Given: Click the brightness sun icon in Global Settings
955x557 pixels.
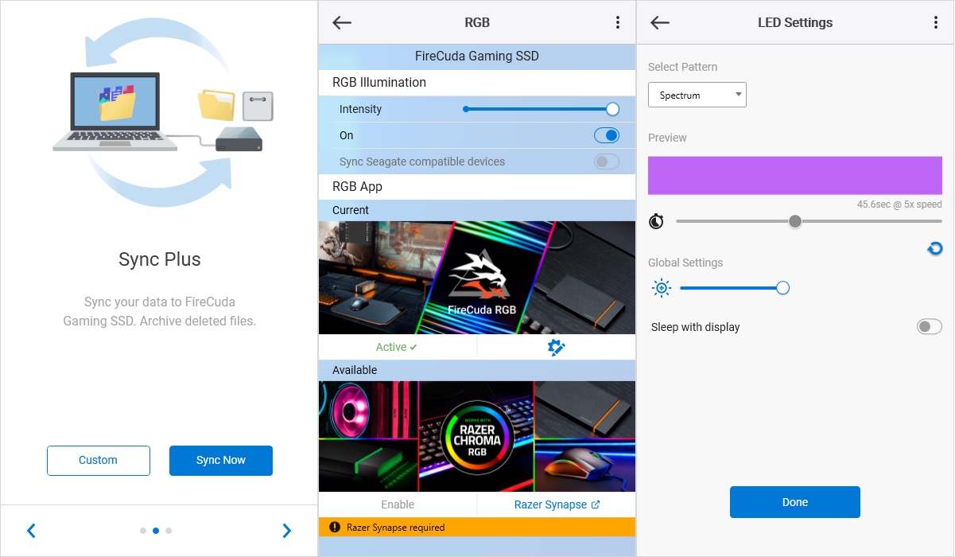Looking at the screenshot, I should point(662,288).
